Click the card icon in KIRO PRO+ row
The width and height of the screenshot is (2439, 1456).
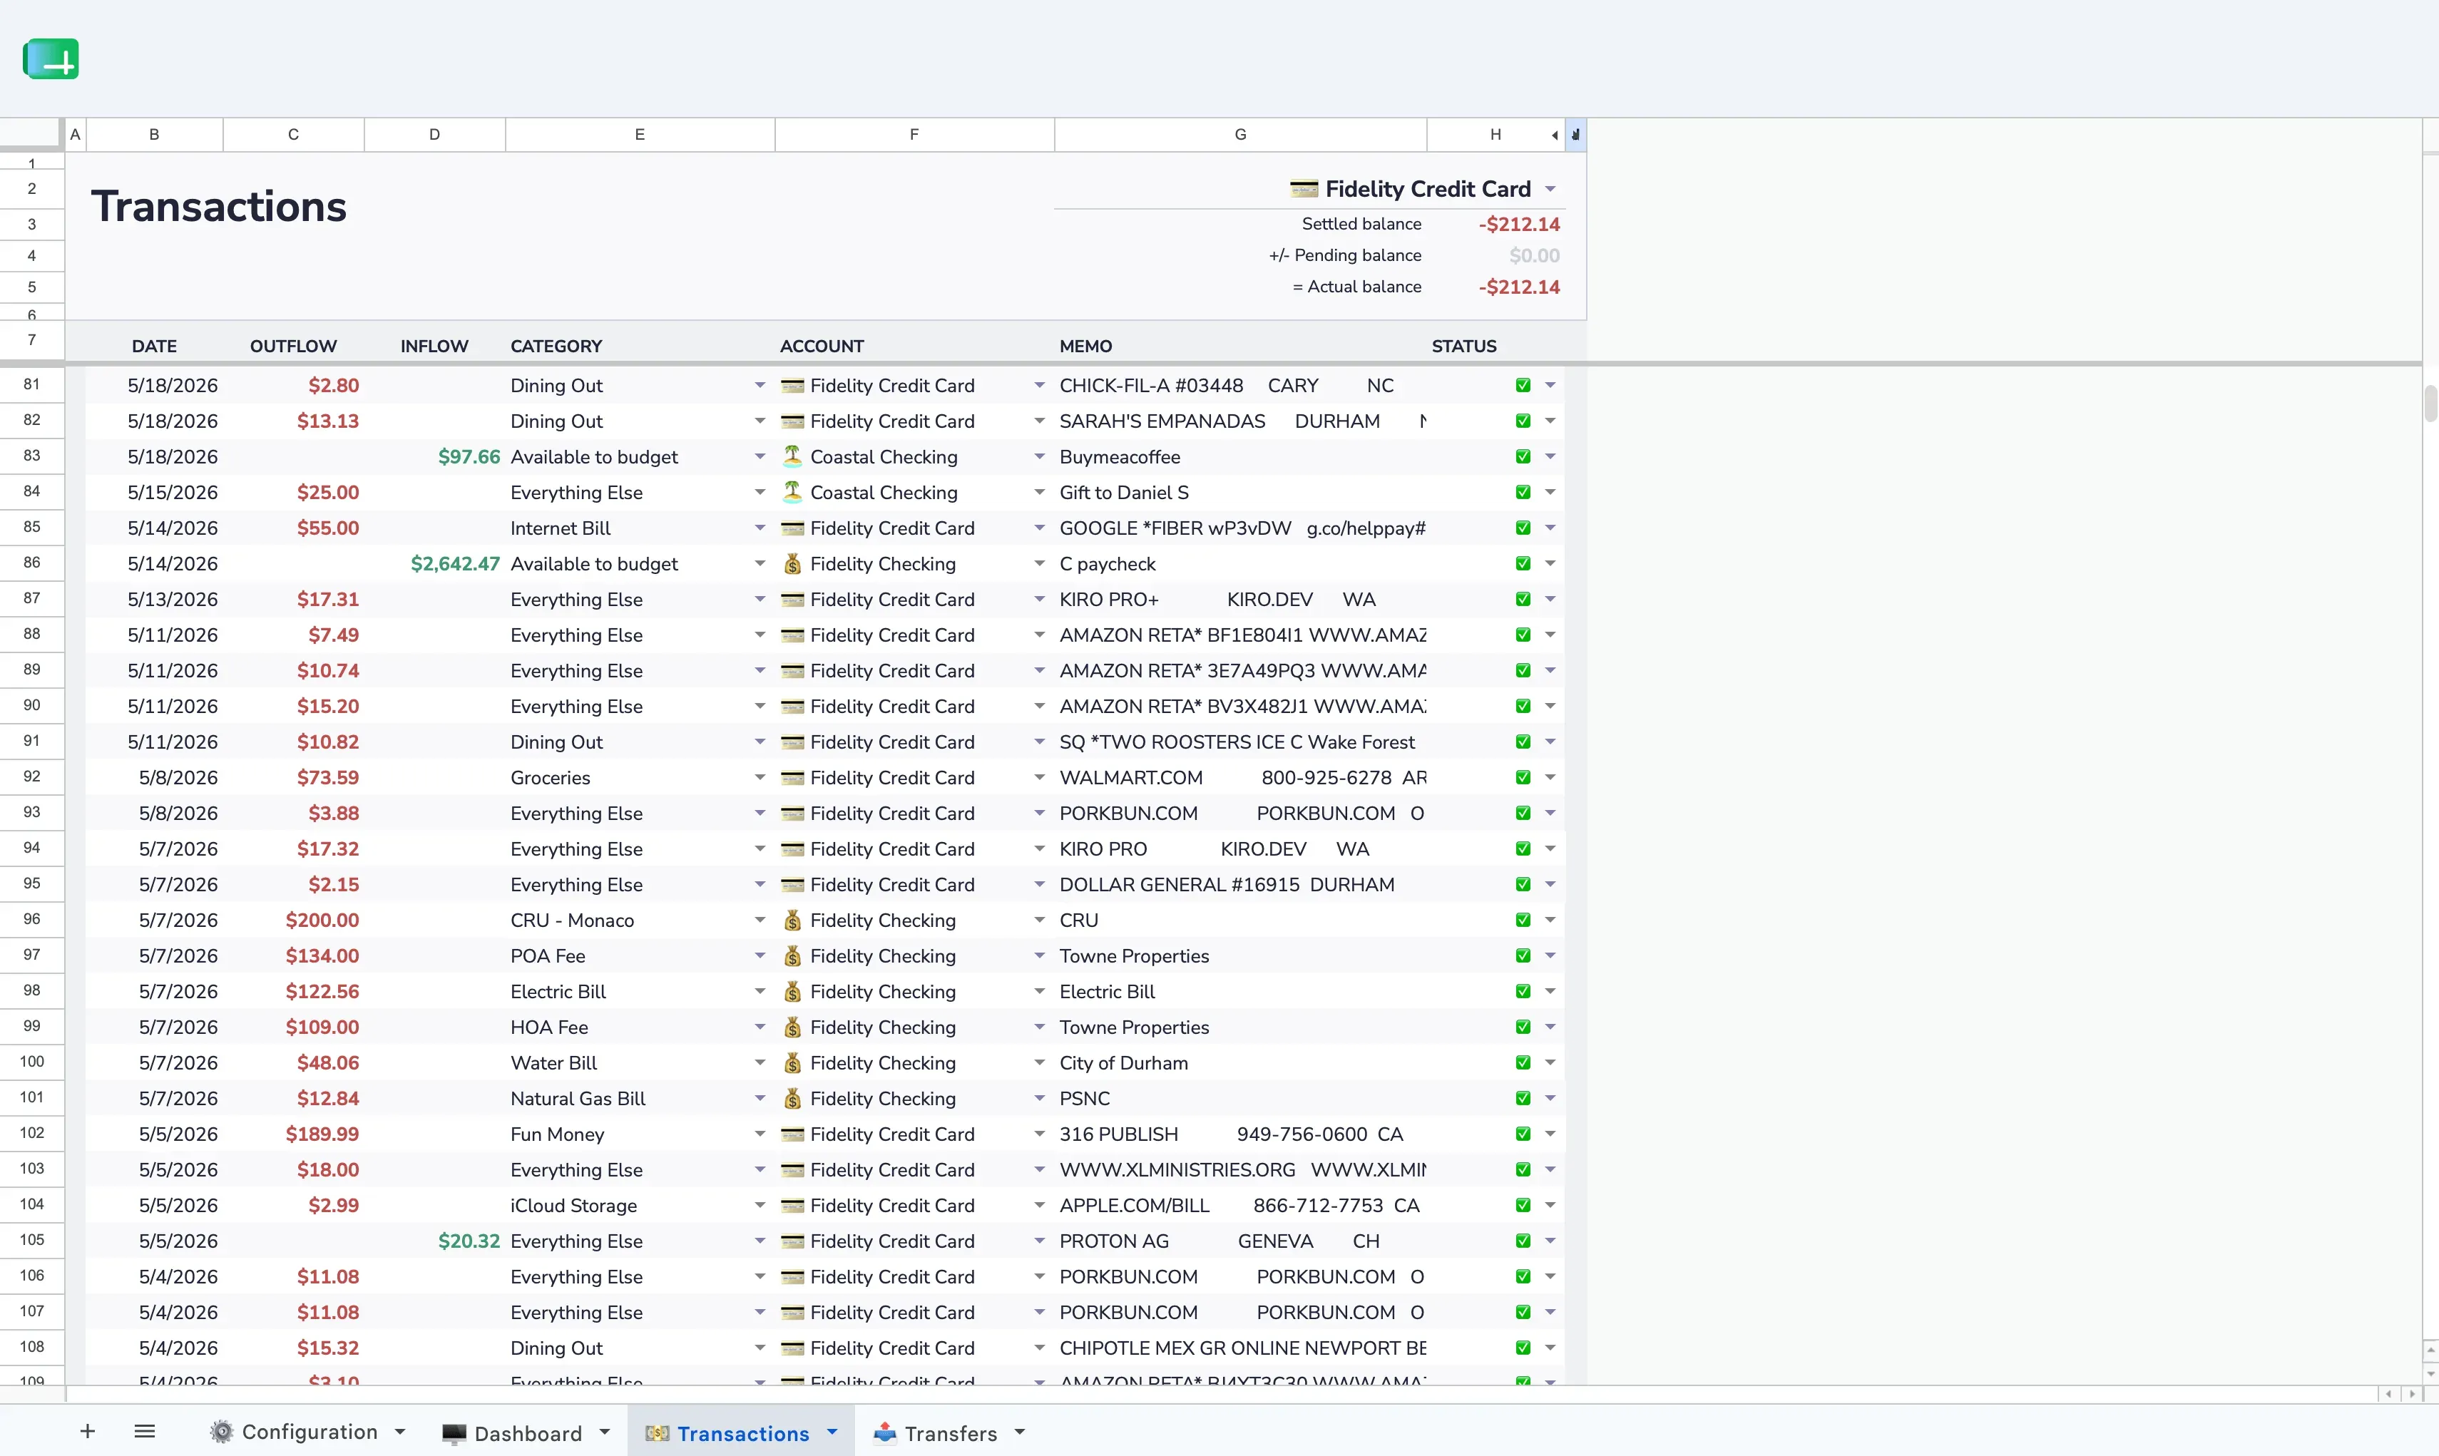pos(792,600)
